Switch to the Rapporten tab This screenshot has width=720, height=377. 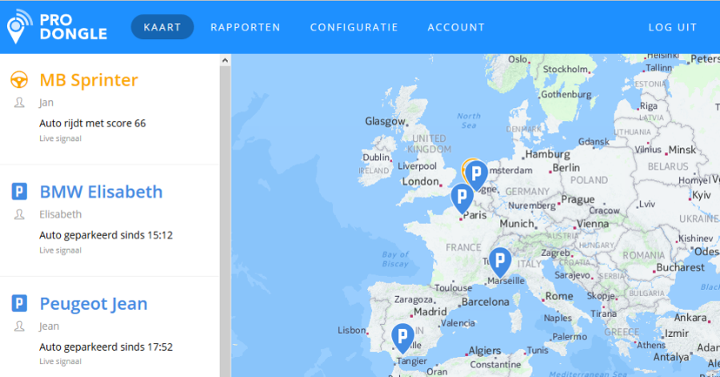[245, 27]
